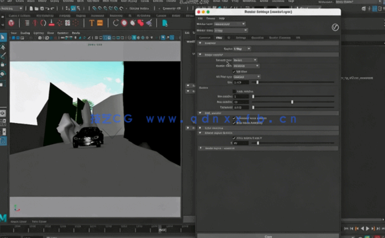The height and width of the screenshot is (238, 385).
Task: Click the play forward button in playback controls
Action: (x=368, y=228)
